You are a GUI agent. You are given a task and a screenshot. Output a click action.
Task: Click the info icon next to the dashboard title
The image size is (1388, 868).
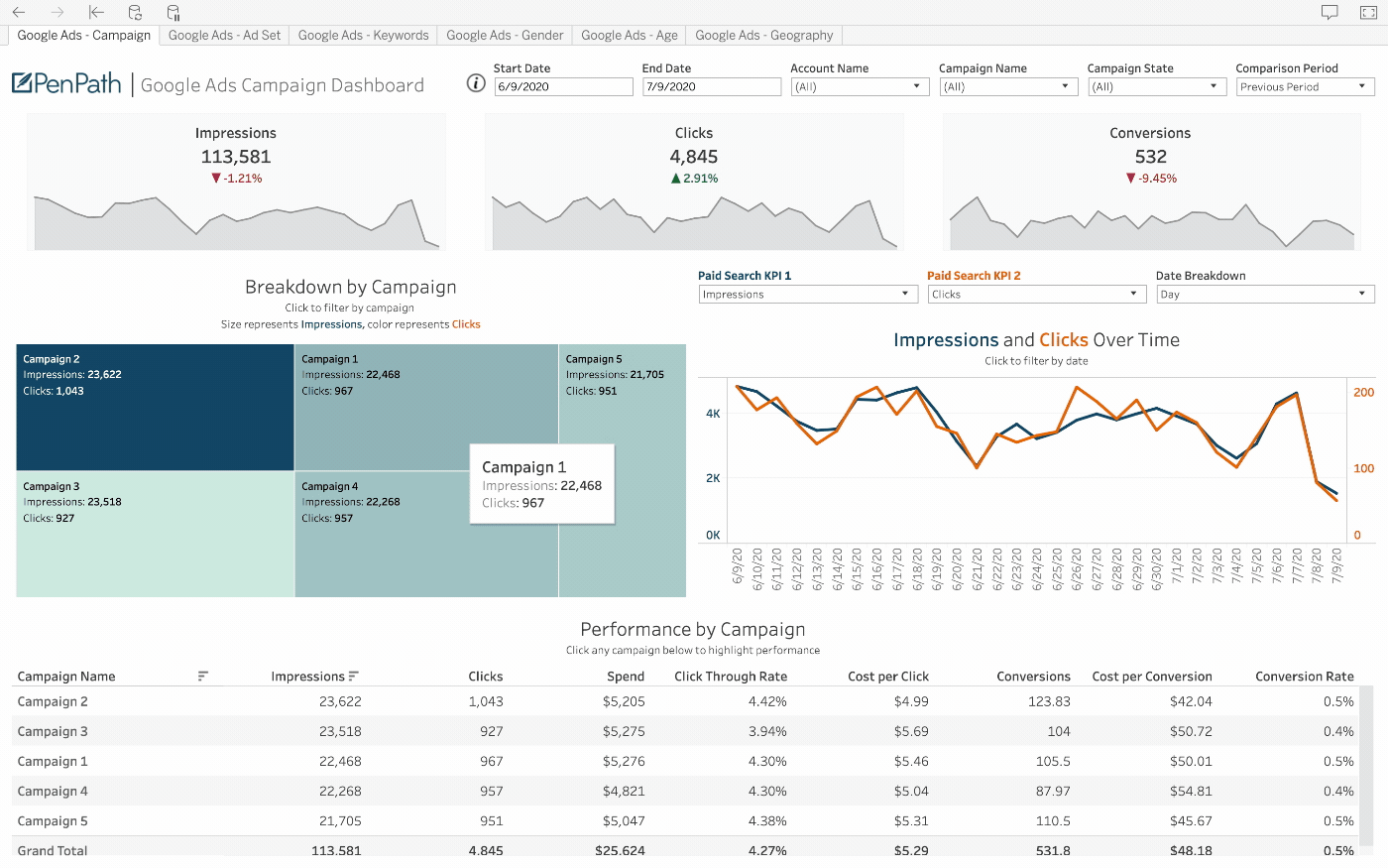pyautogui.click(x=475, y=83)
